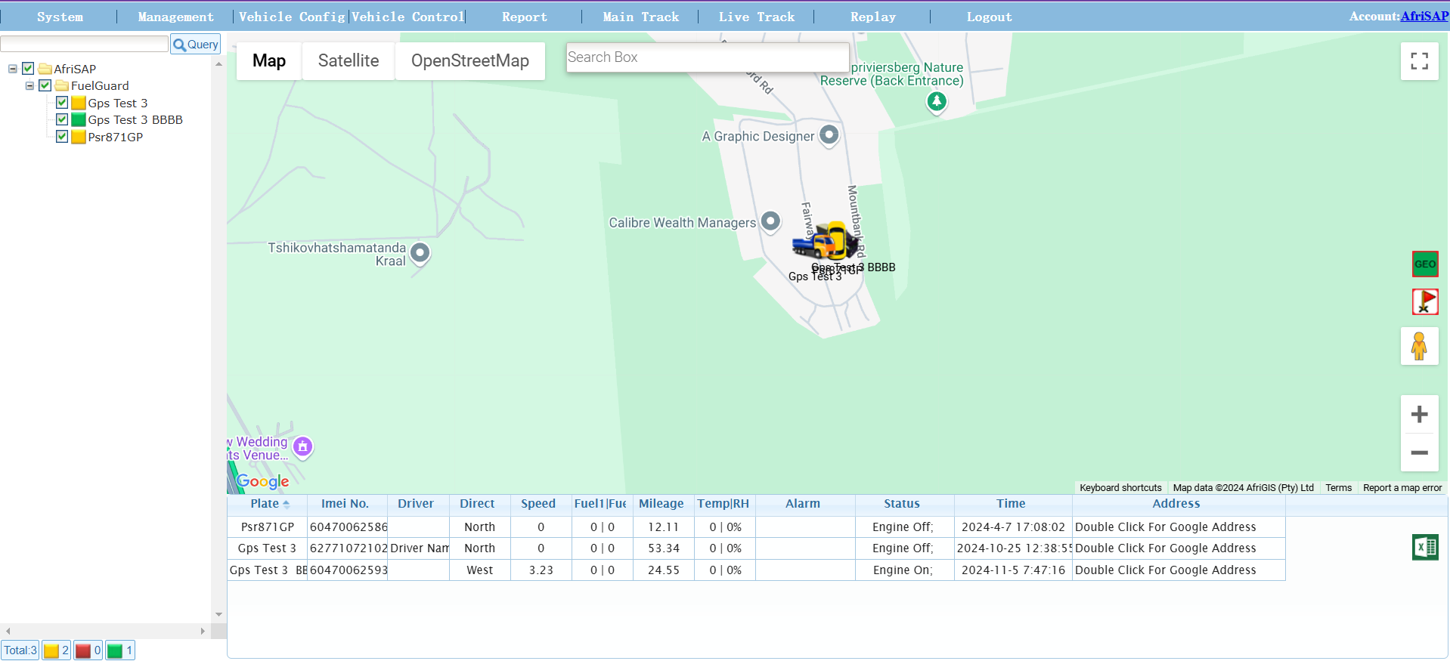Click green status icon of Gps Test 3 BBBB
The height and width of the screenshot is (661, 1450).
79,120
